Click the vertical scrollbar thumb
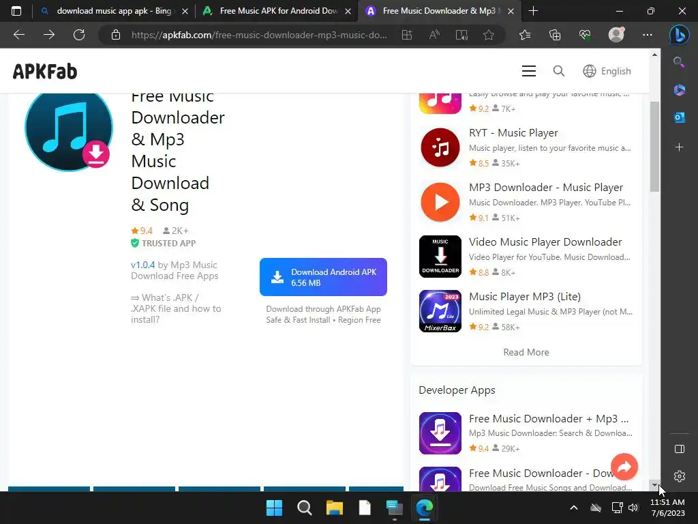The image size is (698, 524). point(654,147)
